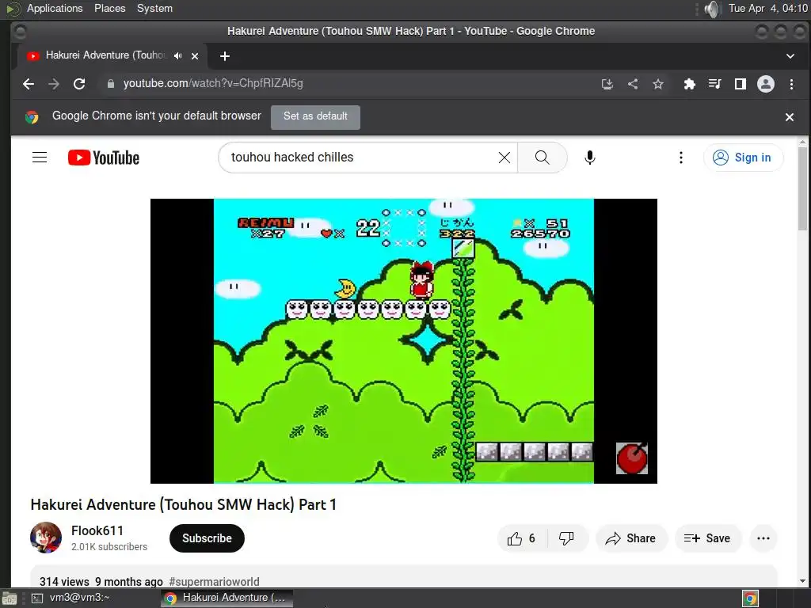Image resolution: width=811 pixels, height=608 pixels.
Task: Open the Chrome three-dot menu
Action: click(x=791, y=84)
